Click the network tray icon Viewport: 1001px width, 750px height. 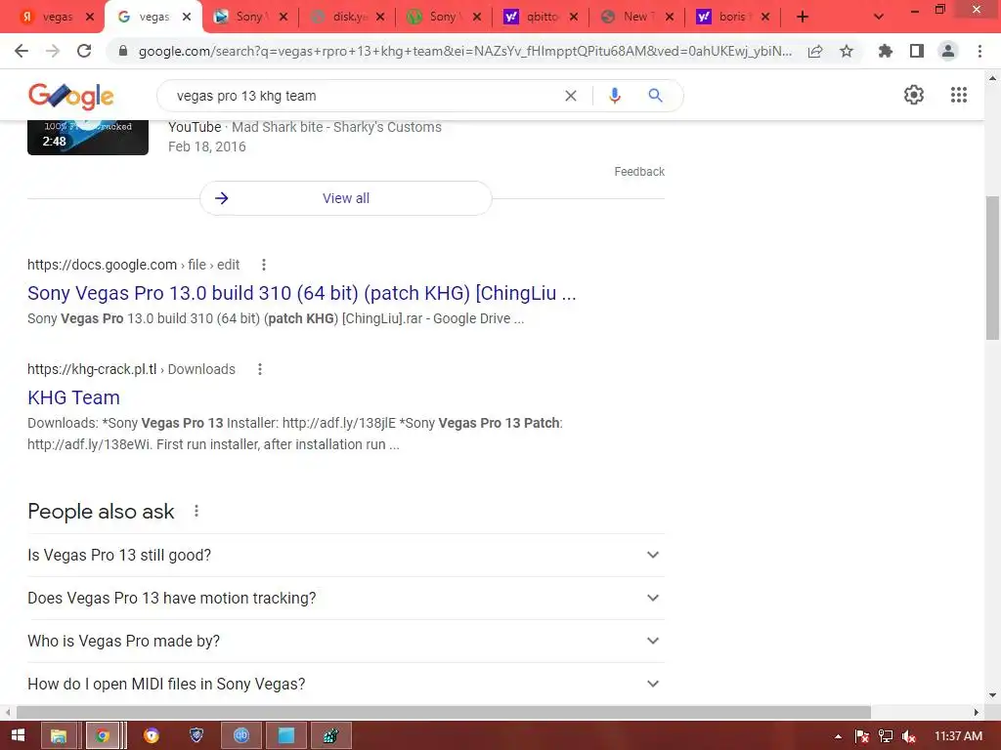coord(886,736)
